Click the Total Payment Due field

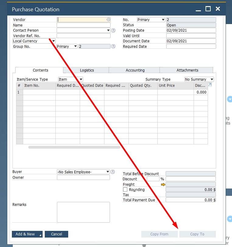pos(191,200)
